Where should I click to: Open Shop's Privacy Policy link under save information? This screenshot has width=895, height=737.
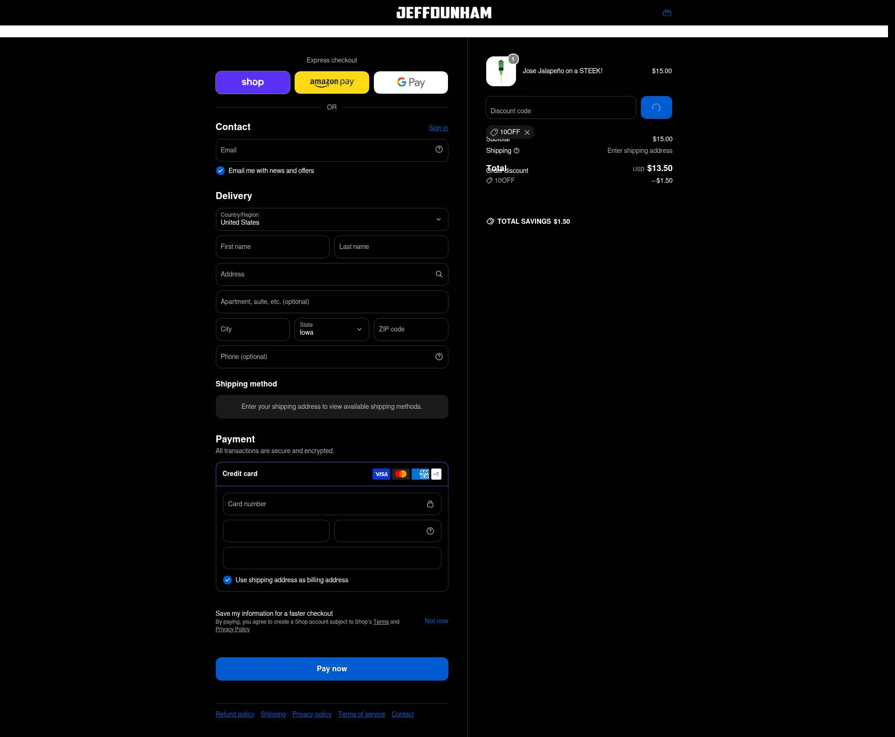coord(233,629)
